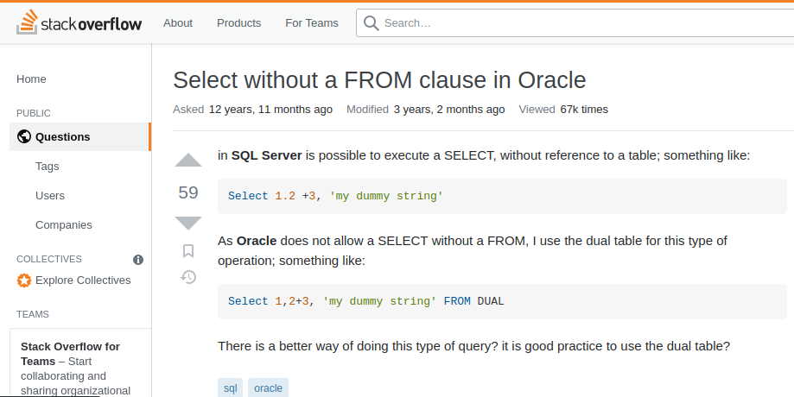Open the question activity history icon
Image resolution: width=794 pixels, height=397 pixels.
(188, 277)
